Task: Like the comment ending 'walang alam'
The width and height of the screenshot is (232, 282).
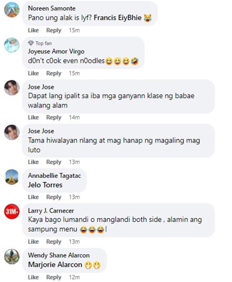Action: pos(33,117)
